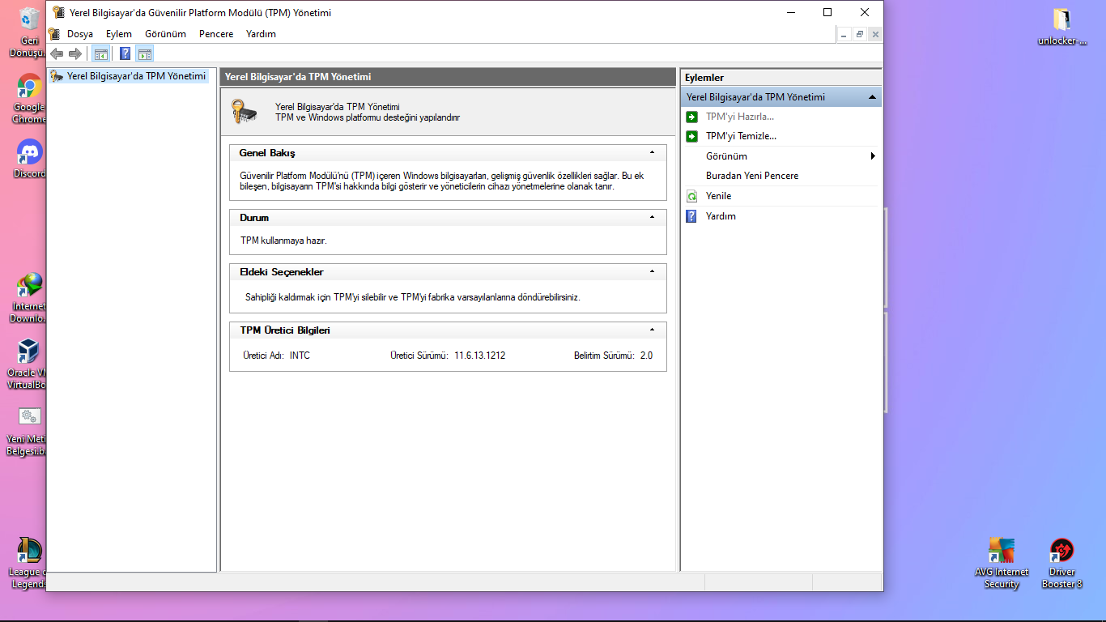This screenshot has width=1106, height=622.
Task: Select the Discord desktop icon
Action: pos(30,158)
